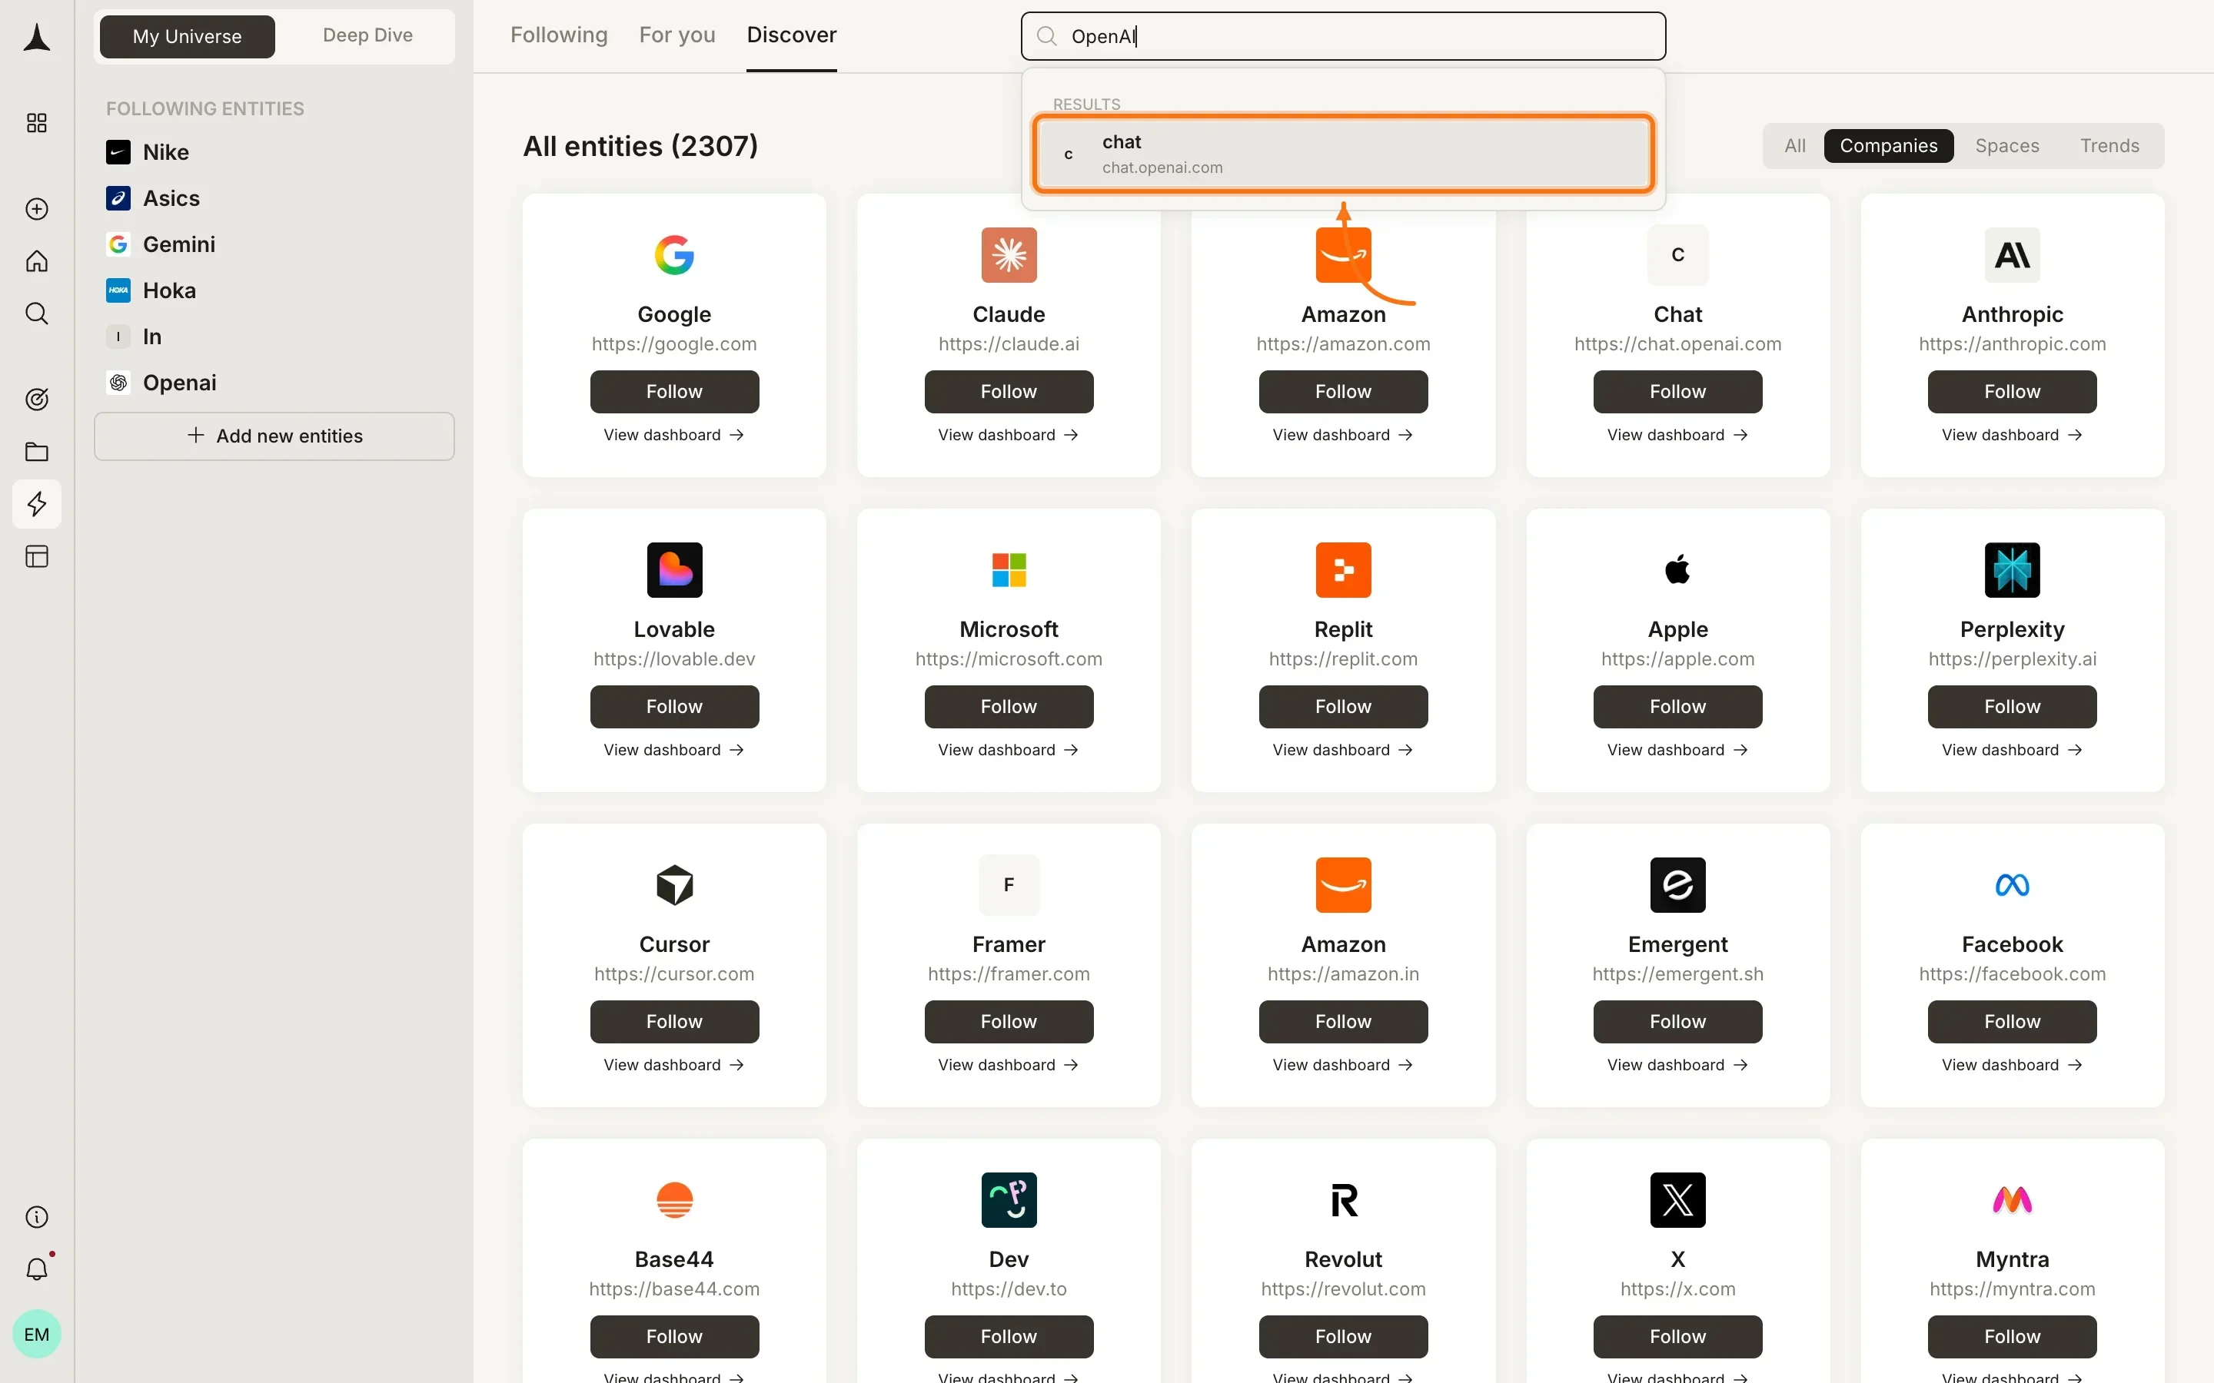Open notifications bell icon

(x=37, y=1269)
